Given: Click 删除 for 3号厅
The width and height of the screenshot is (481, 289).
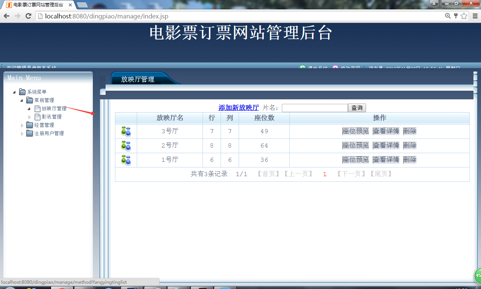Looking at the screenshot, I should coord(410,131).
